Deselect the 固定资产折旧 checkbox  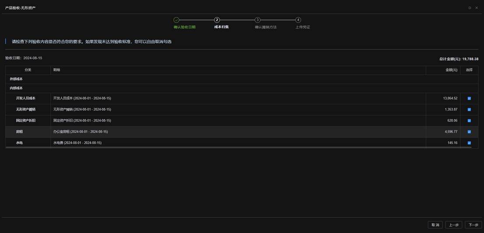pos(469,121)
